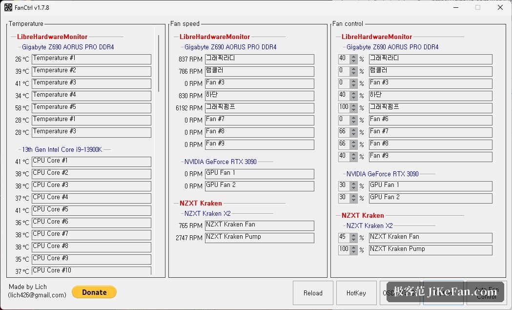Increase the 그래픽라디 fan control percentage with its up arrow
512x310 pixels.
coord(354,57)
